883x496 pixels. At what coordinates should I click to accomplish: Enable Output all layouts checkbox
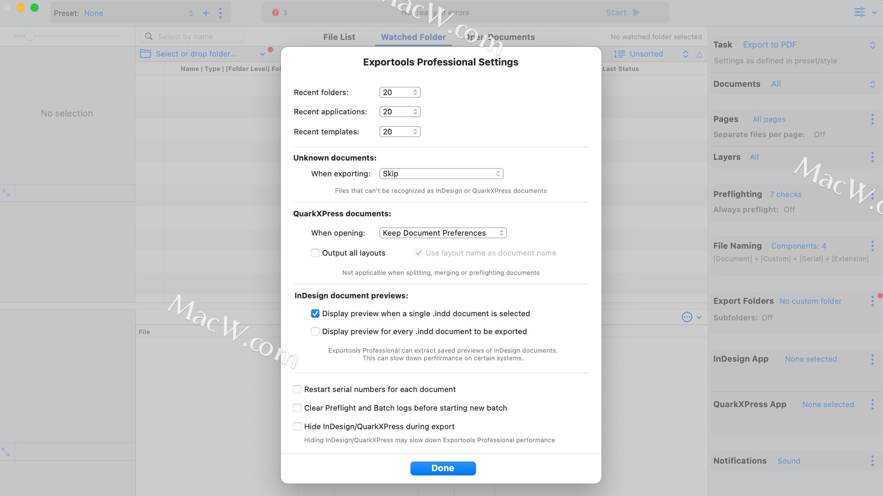[315, 253]
